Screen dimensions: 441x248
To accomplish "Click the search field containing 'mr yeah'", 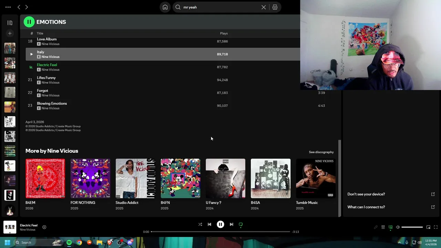I will point(220,7).
